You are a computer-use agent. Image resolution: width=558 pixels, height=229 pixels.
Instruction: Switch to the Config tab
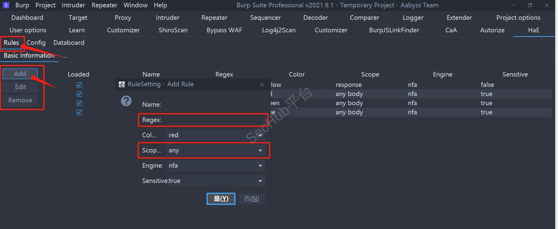click(x=36, y=43)
